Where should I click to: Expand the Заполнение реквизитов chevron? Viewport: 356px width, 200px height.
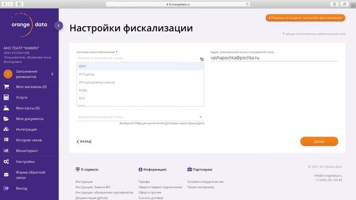[x=52, y=74]
